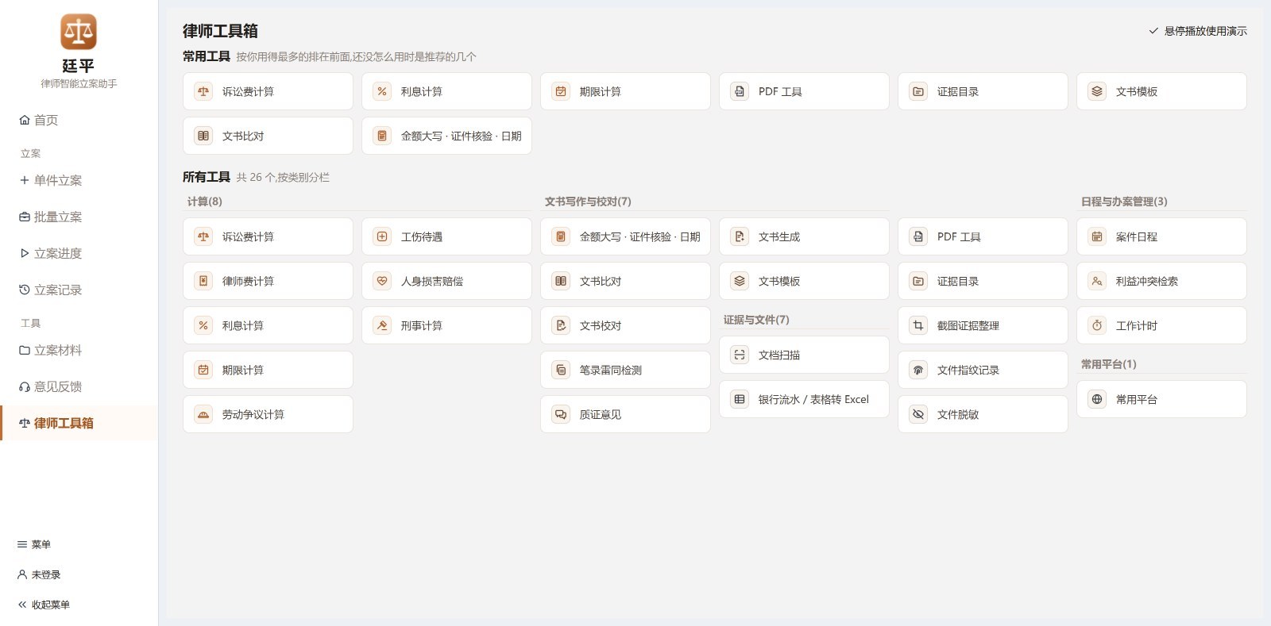The image size is (1271, 626).
Task: Click the 工作计时 stopwatch icon
Action: click(x=1097, y=325)
